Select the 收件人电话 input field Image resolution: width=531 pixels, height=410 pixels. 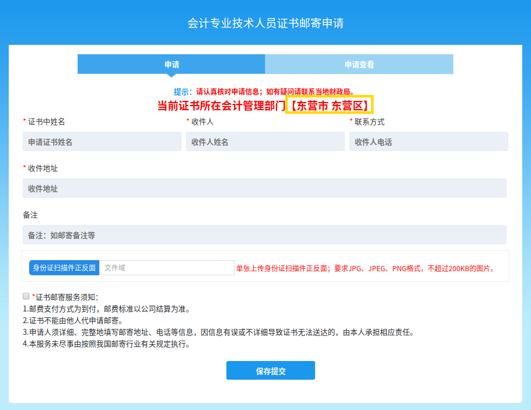coord(428,142)
